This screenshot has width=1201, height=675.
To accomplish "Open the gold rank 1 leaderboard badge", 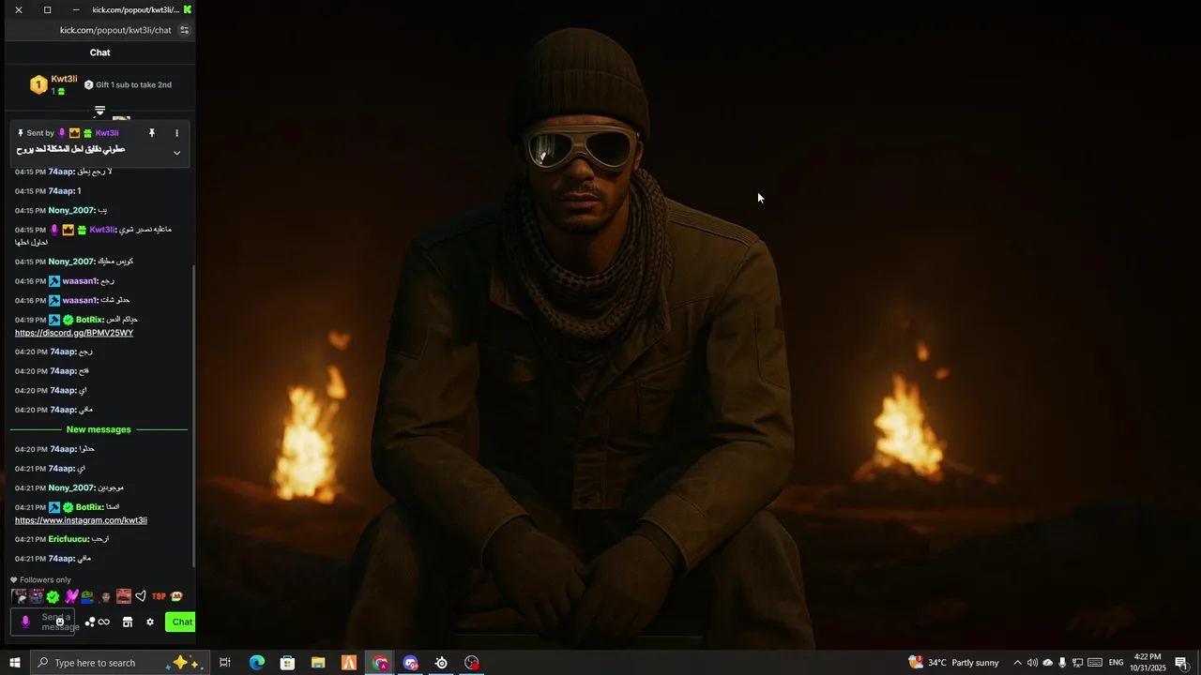I will click(38, 85).
